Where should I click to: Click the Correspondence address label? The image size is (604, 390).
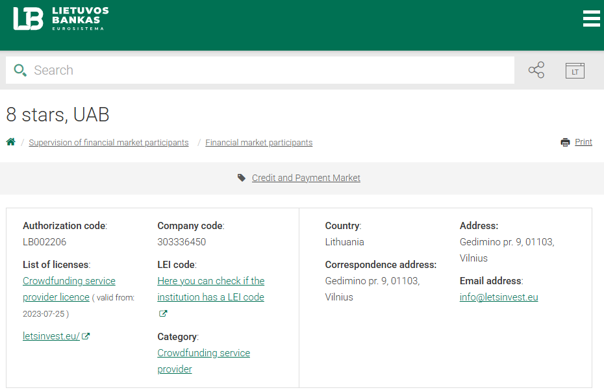[381, 265]
